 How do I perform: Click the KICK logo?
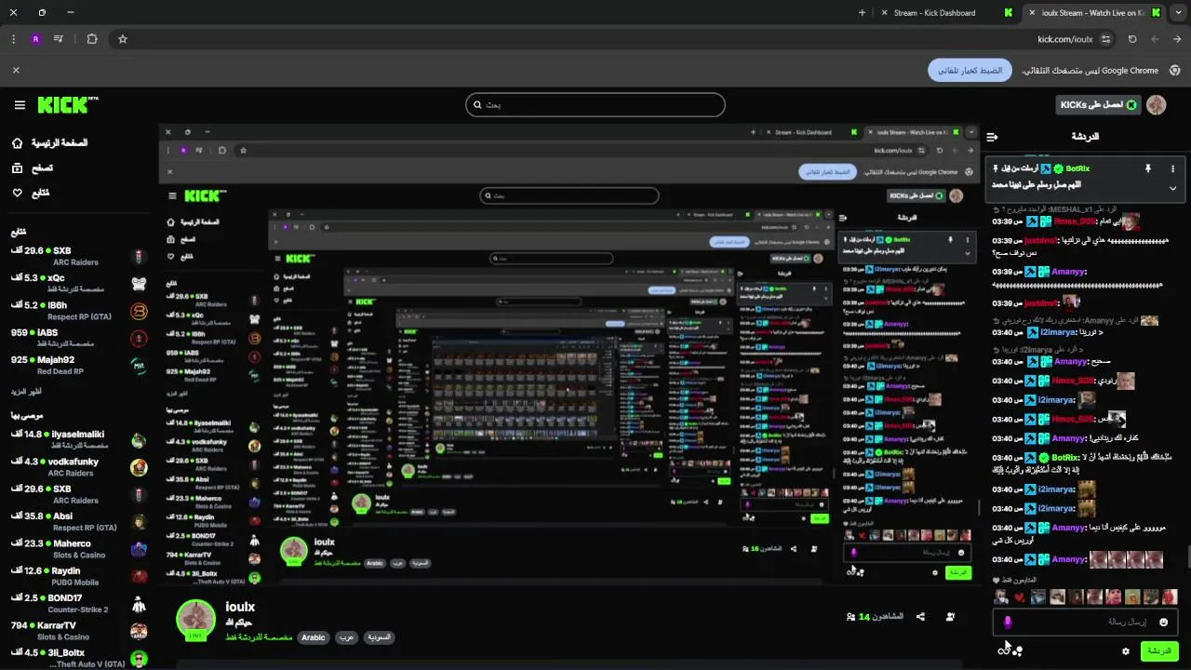coord(67,105)
